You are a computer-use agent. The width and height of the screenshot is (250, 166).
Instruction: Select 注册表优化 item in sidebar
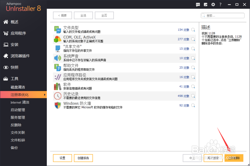(x=23, y=95)
